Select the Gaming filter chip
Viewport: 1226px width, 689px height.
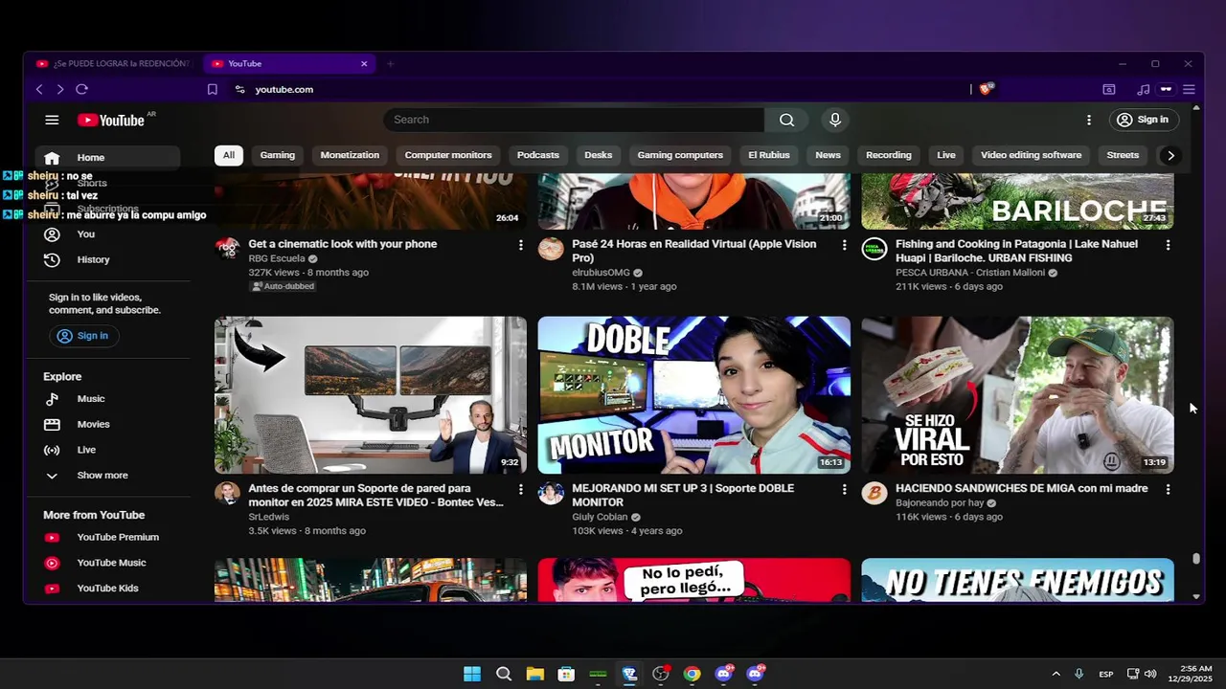click(278, 155)
